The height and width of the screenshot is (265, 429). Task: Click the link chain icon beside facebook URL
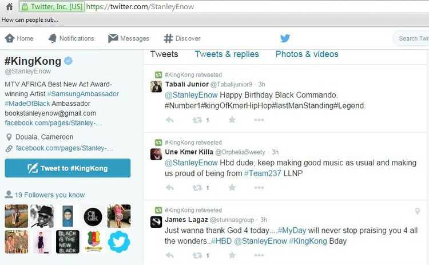coord(9,148)
